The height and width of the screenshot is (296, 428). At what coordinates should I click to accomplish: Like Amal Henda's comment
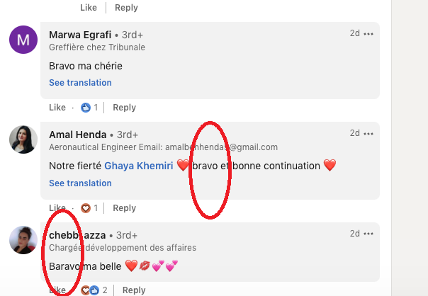pos(57,208)
